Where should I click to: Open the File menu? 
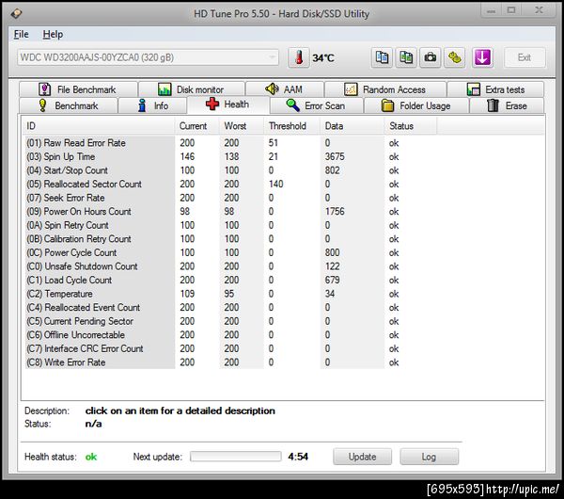click(x=21, y=34)
